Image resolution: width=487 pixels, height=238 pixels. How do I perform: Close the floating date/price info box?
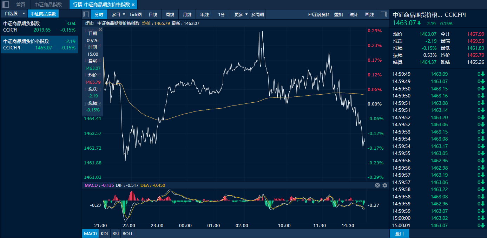pos(100,30)
